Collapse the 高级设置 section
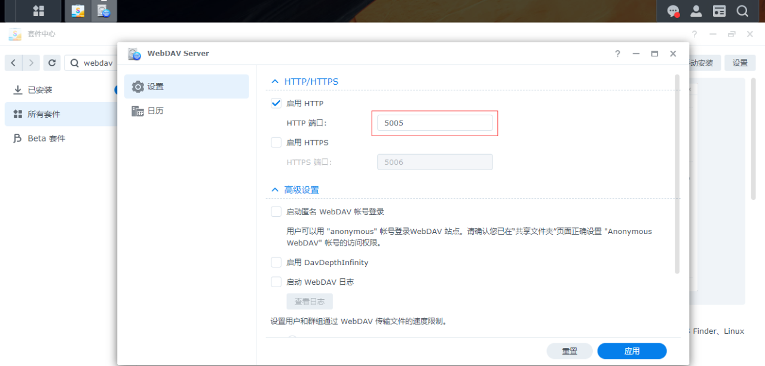Screen dimensions: 765x366 click(275, 189)
